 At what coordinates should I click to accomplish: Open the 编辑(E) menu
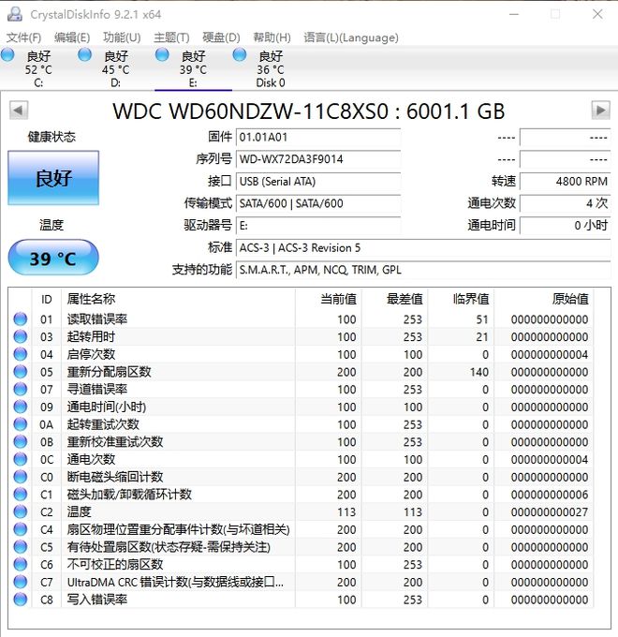(72, 37)
